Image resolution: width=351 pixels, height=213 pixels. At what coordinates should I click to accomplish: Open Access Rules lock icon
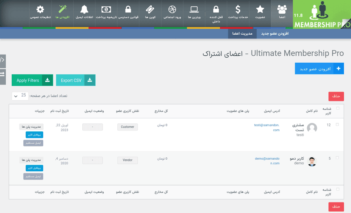128,10
